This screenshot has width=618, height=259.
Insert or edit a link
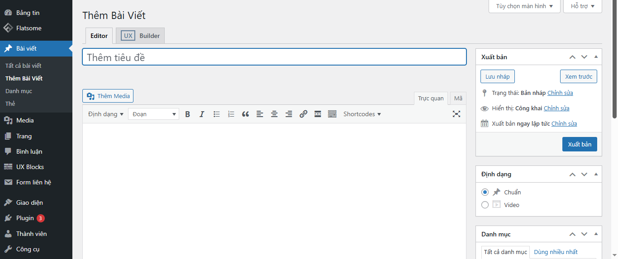[x=303, y=114]
